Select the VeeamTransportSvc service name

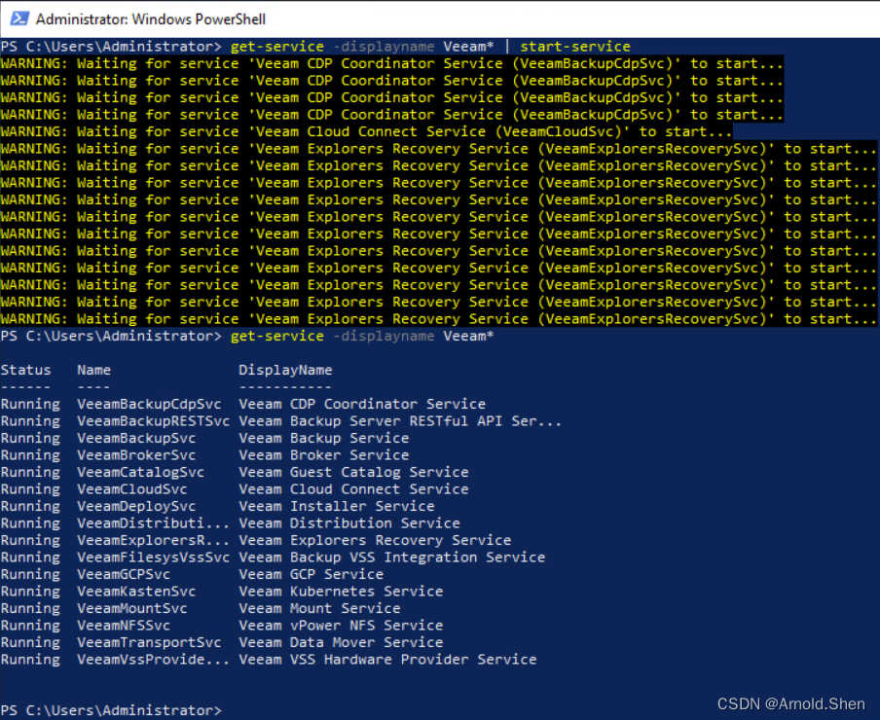(149, 642)
